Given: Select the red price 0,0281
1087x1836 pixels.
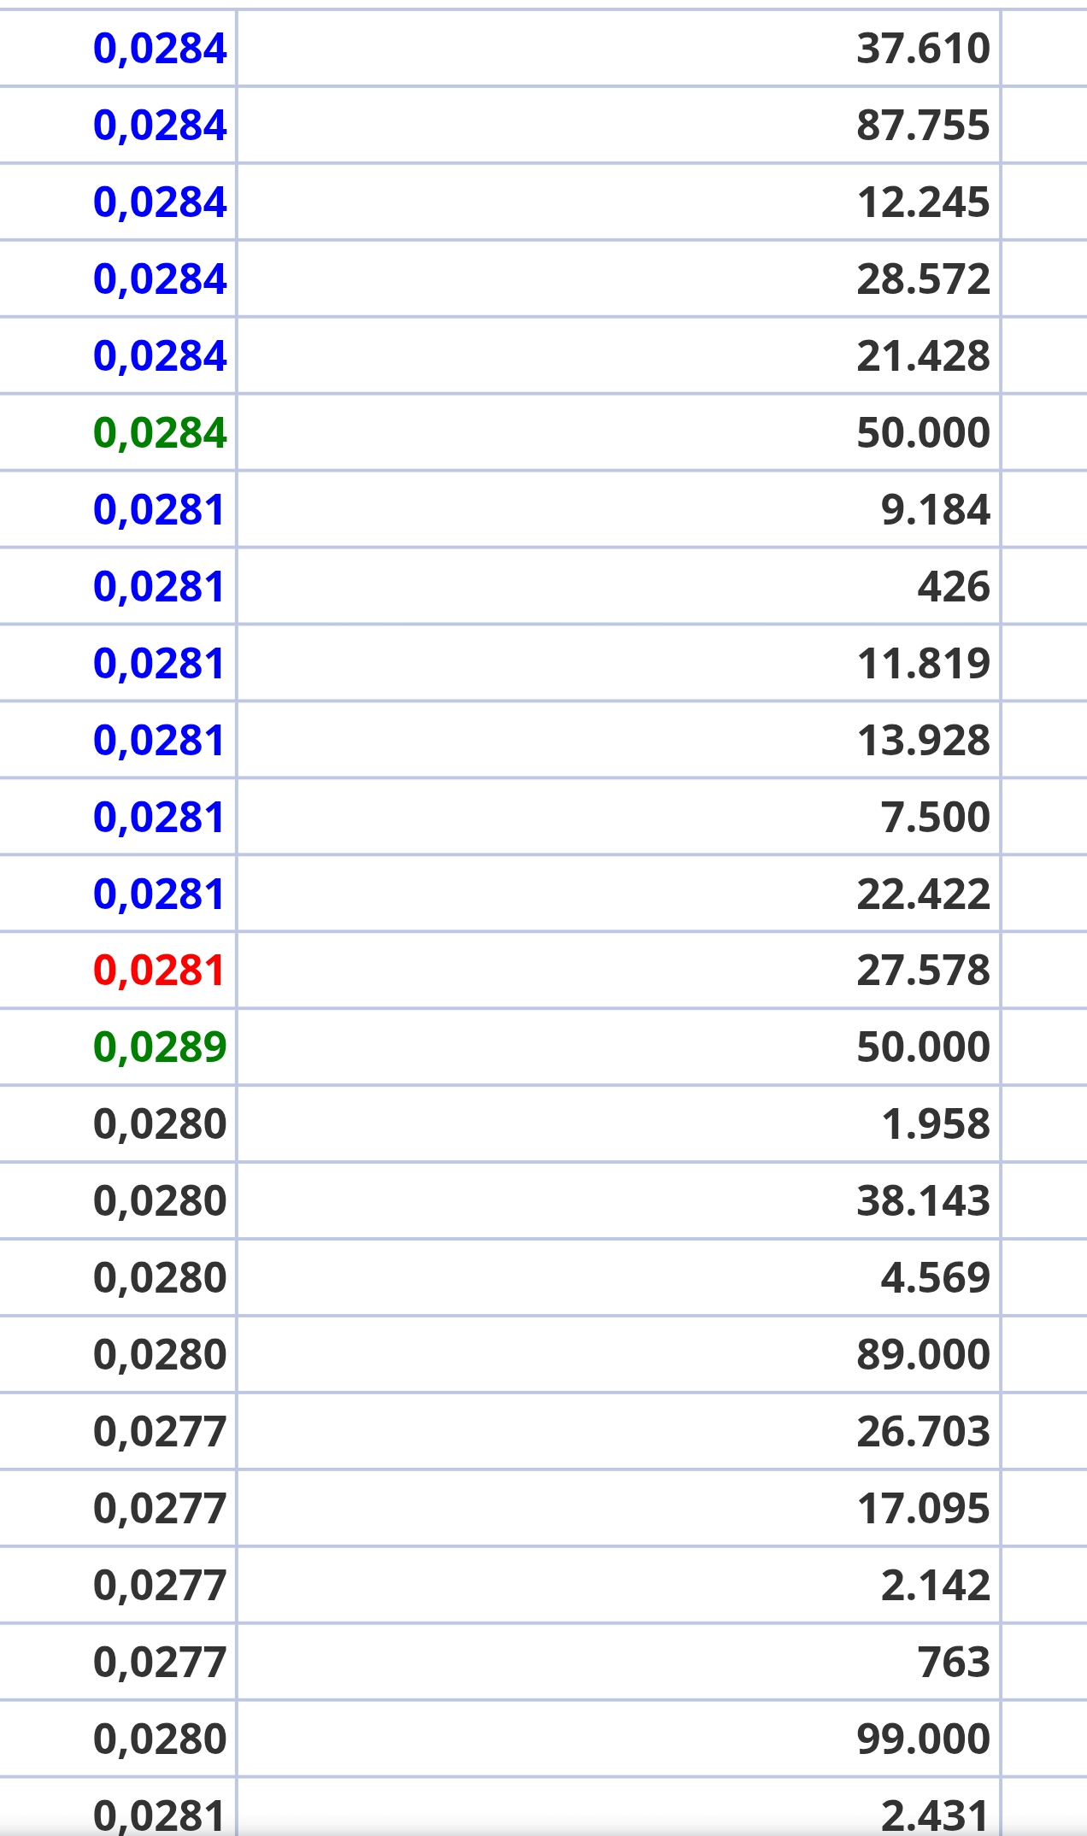Looking at the screenshot, I should click(159, 971).
